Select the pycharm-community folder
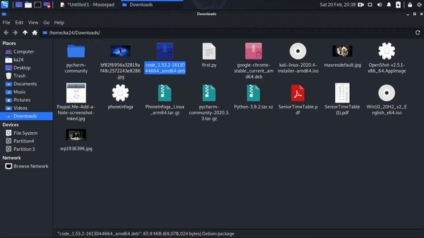 coord(76,52)
